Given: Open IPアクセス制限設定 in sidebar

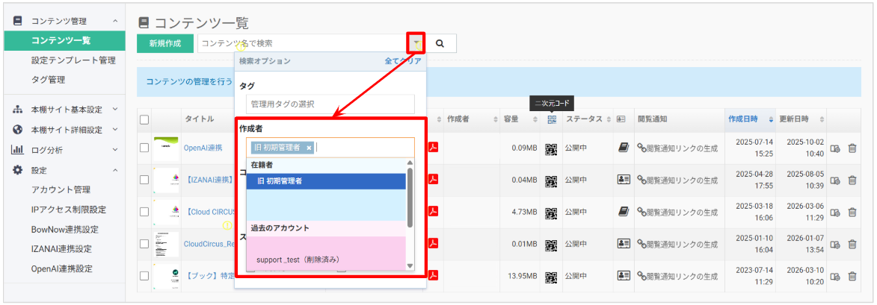Looking at the screenshot, I should (x=69, y=210).
